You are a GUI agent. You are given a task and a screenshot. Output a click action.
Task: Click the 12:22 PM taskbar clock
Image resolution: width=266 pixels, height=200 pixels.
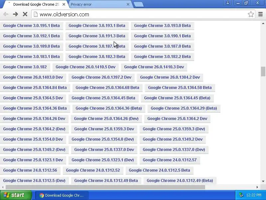point(254,195)
